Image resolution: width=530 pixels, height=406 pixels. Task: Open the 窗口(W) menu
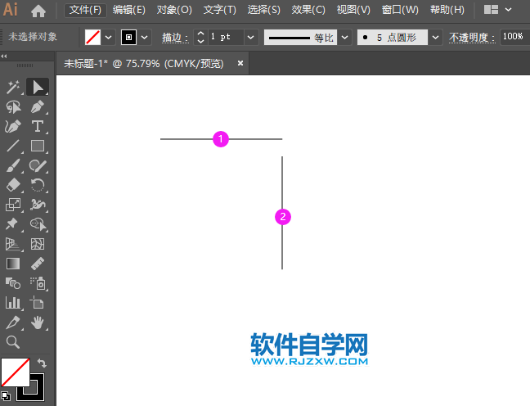400,10
